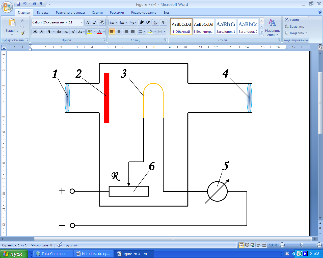Switch to Metoduka do op taskbar document
The height and width of the screenshot is (258, 323).
point(93,254)
